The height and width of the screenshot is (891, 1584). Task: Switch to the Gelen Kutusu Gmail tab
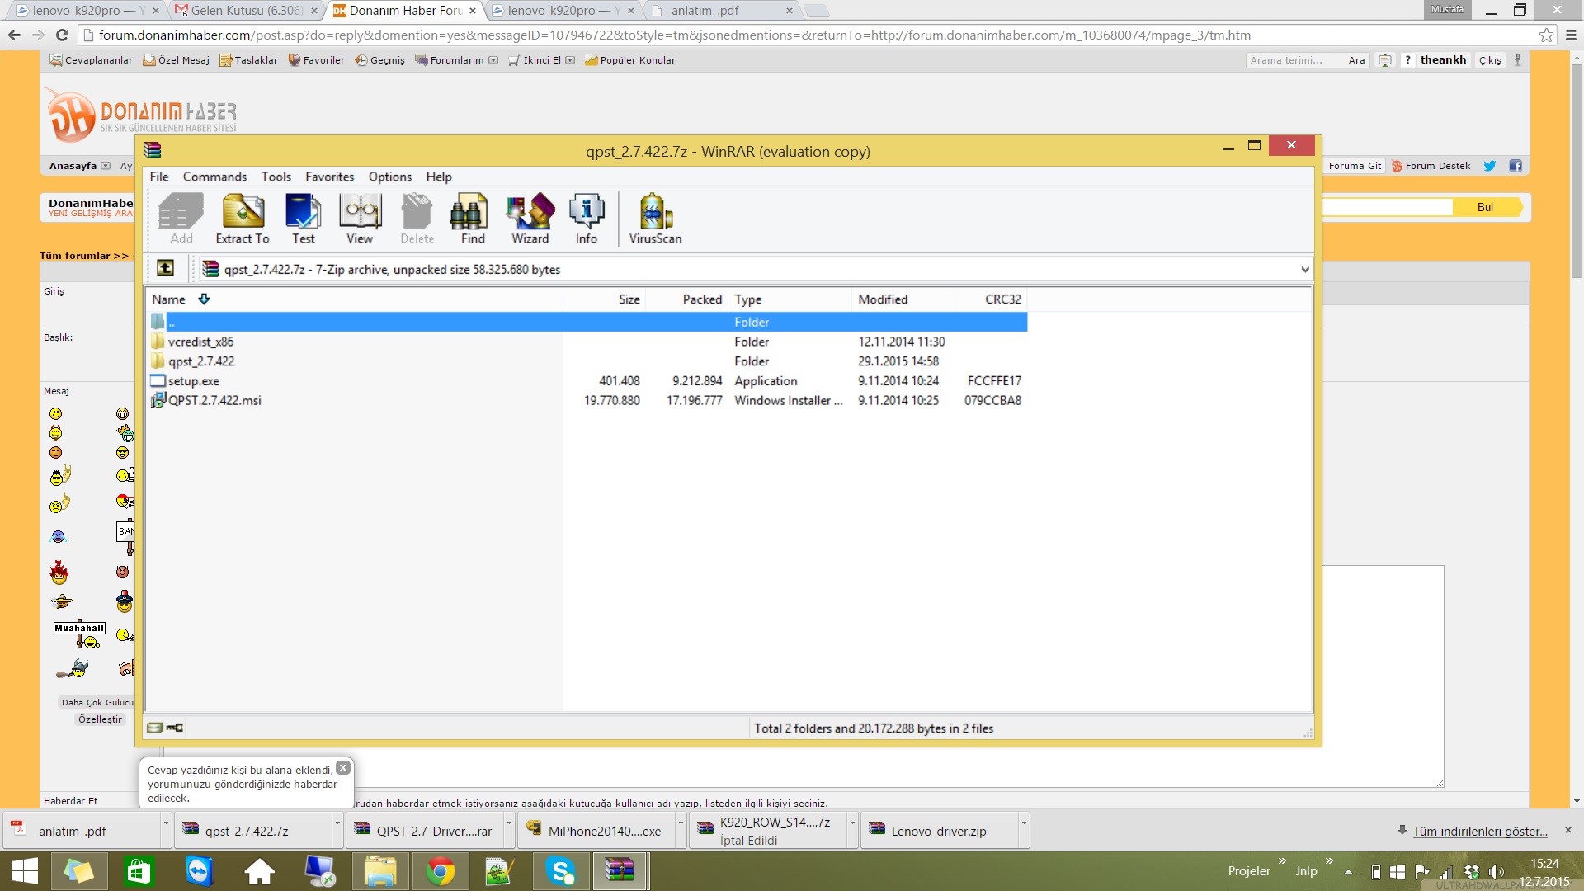(246, 11)
